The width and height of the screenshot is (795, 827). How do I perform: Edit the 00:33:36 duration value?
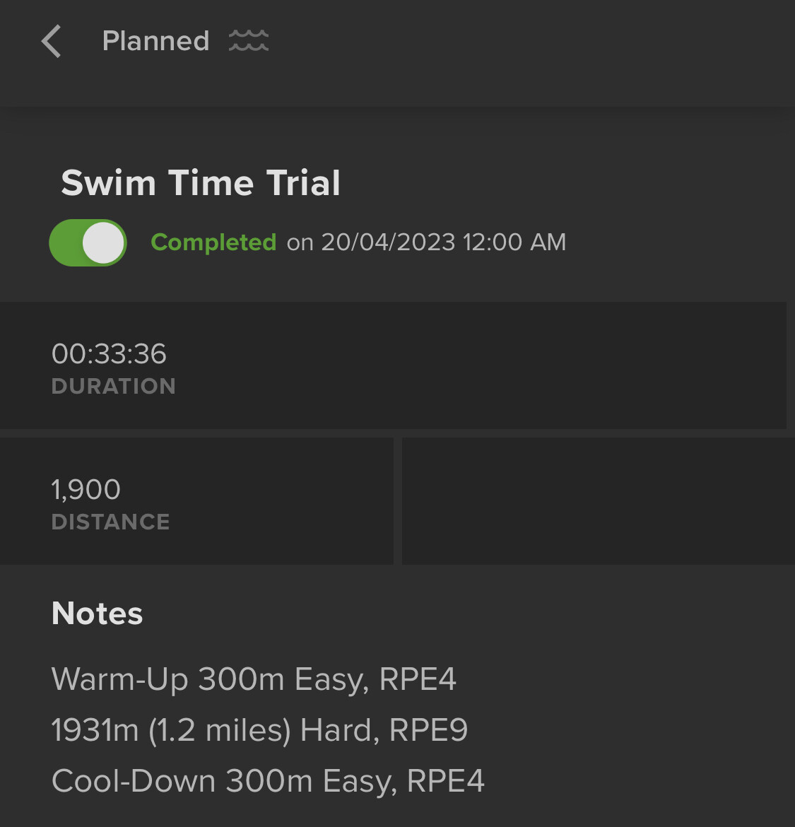[109, 353]
